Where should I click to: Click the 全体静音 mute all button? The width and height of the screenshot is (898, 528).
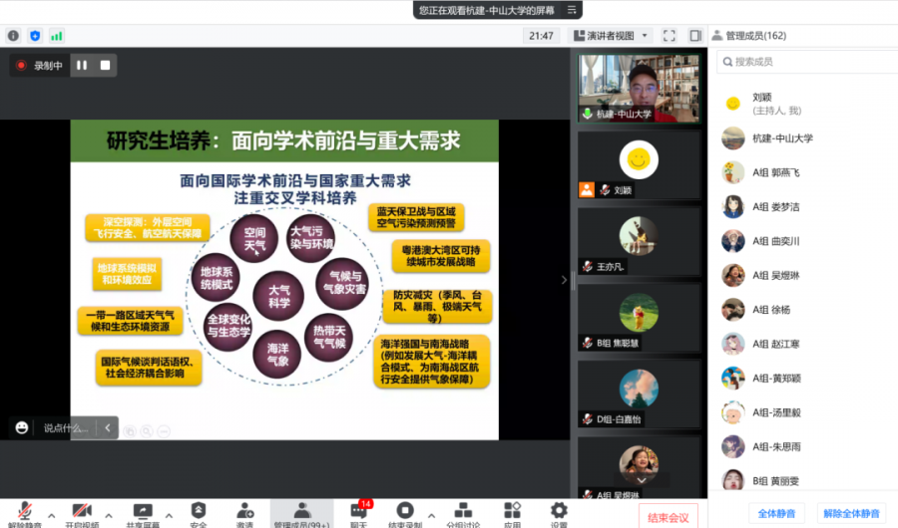tap(774, 514)
